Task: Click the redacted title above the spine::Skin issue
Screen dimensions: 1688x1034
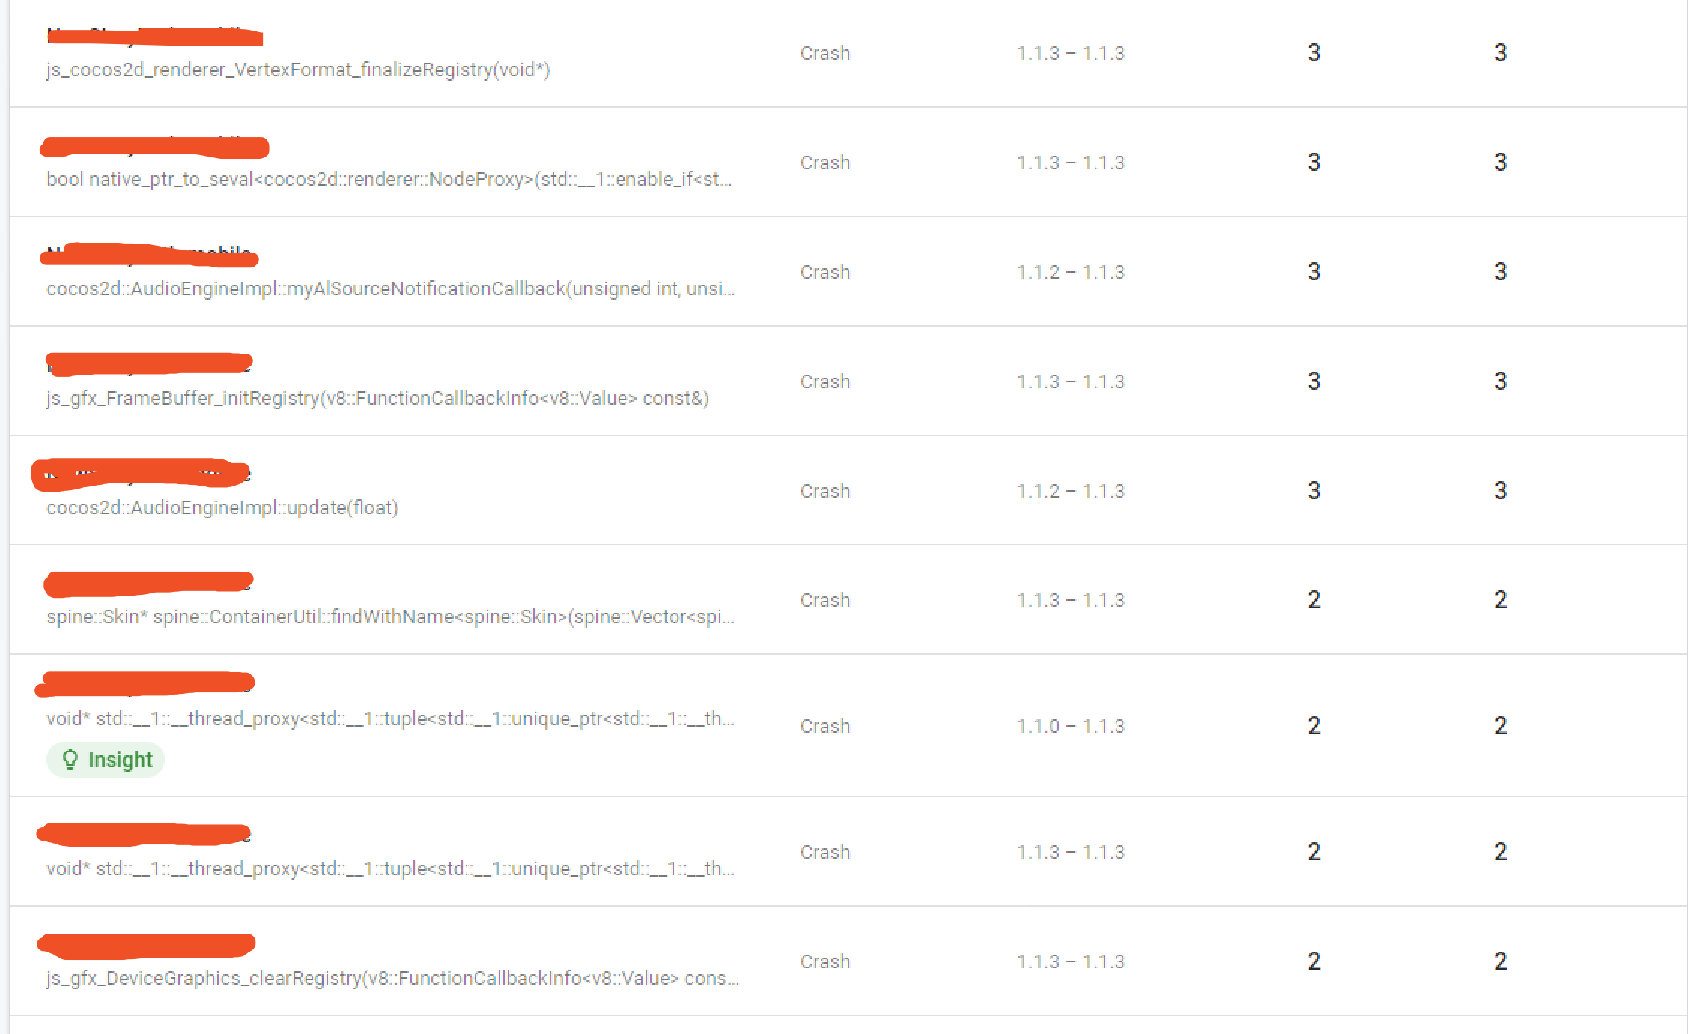Action: (x=149, y=583)
